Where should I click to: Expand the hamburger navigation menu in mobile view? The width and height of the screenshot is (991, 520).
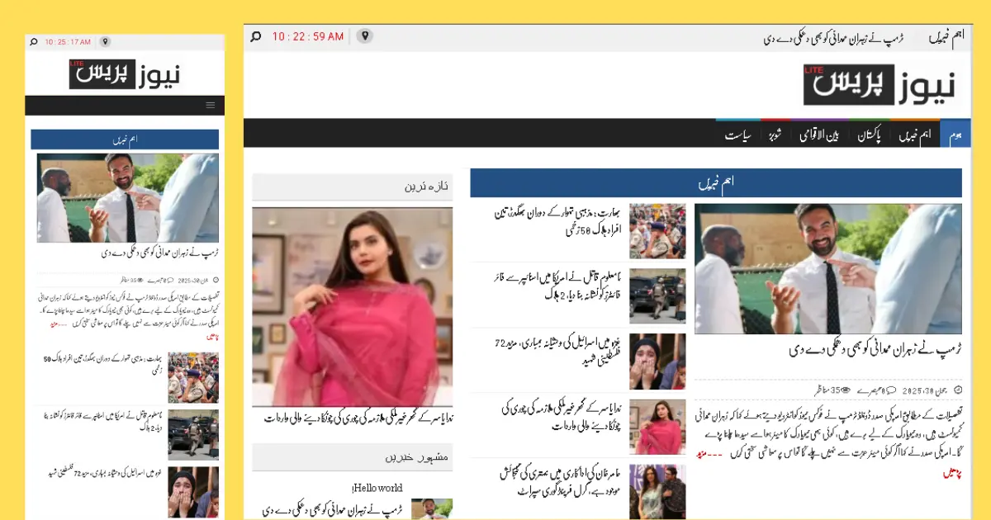(x=211, y=105)
